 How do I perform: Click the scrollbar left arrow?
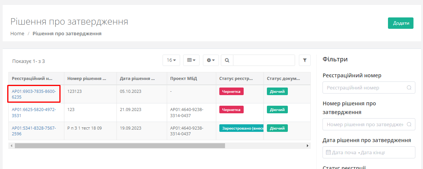pos(11,146)
